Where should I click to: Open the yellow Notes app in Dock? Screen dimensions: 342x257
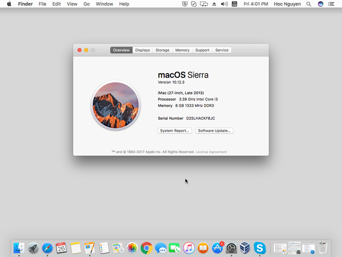point(76,248)
